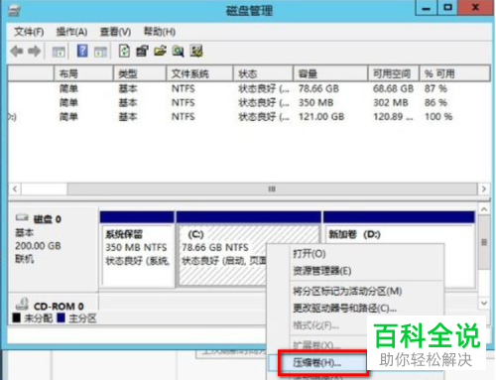The image size is (496, 380).
Task: Click the green Refresh document icon
Action: click(124, 52)
